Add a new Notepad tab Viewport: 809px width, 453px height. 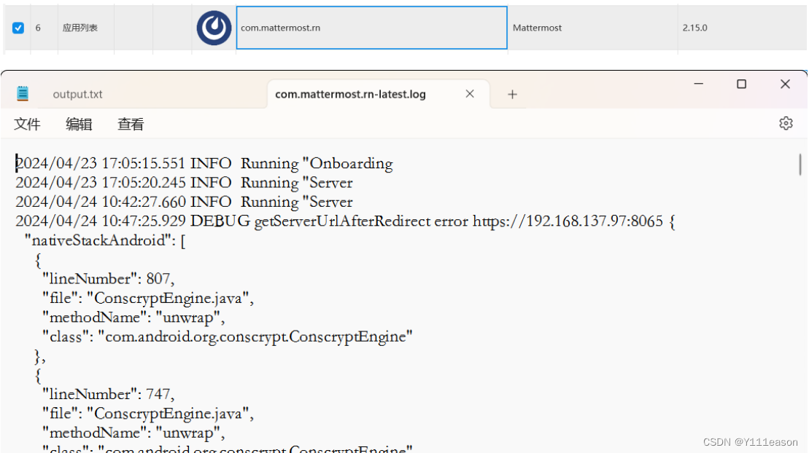[512, 94]
